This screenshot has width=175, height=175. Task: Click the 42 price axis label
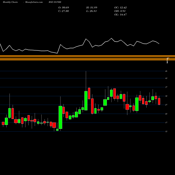(x=166, y=78)
